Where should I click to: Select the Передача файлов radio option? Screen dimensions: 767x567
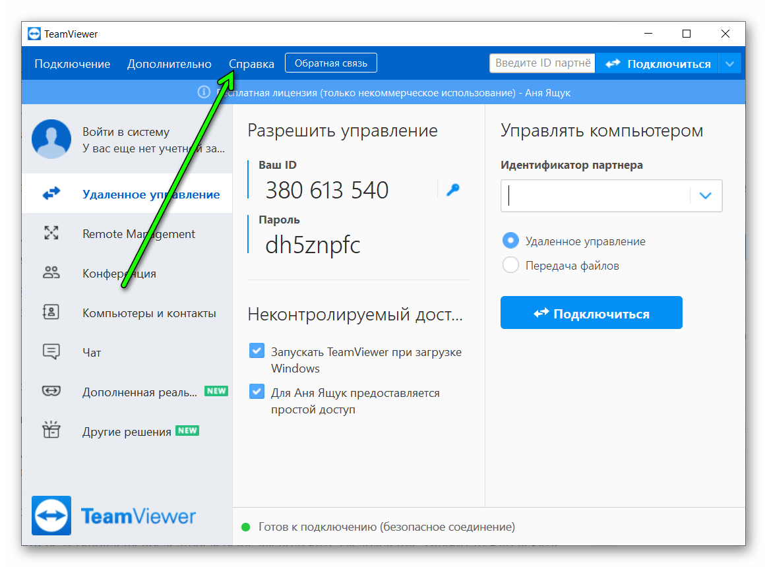(x=510, y=265)
